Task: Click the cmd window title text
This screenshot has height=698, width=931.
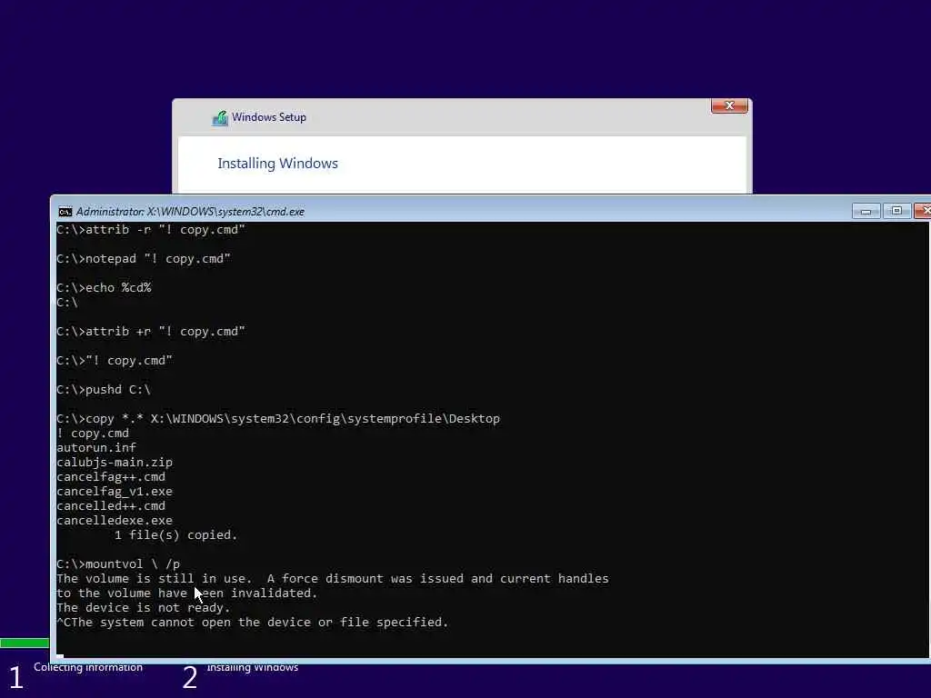Action: pos(190,212)
